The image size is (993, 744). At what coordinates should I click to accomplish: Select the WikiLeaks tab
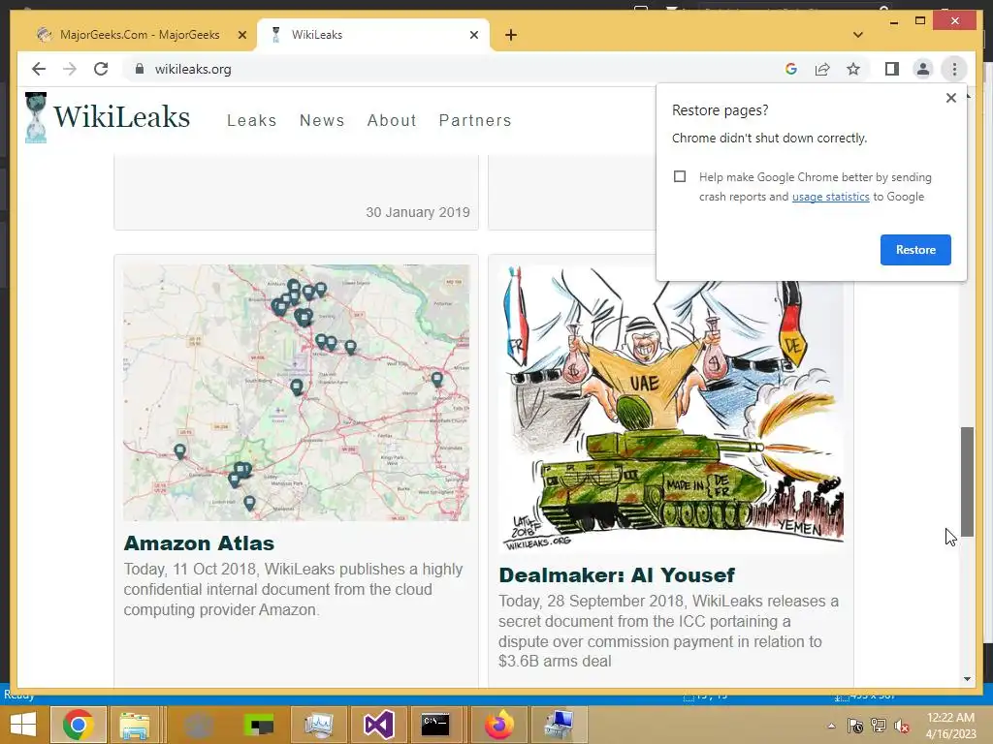(373, 35)
